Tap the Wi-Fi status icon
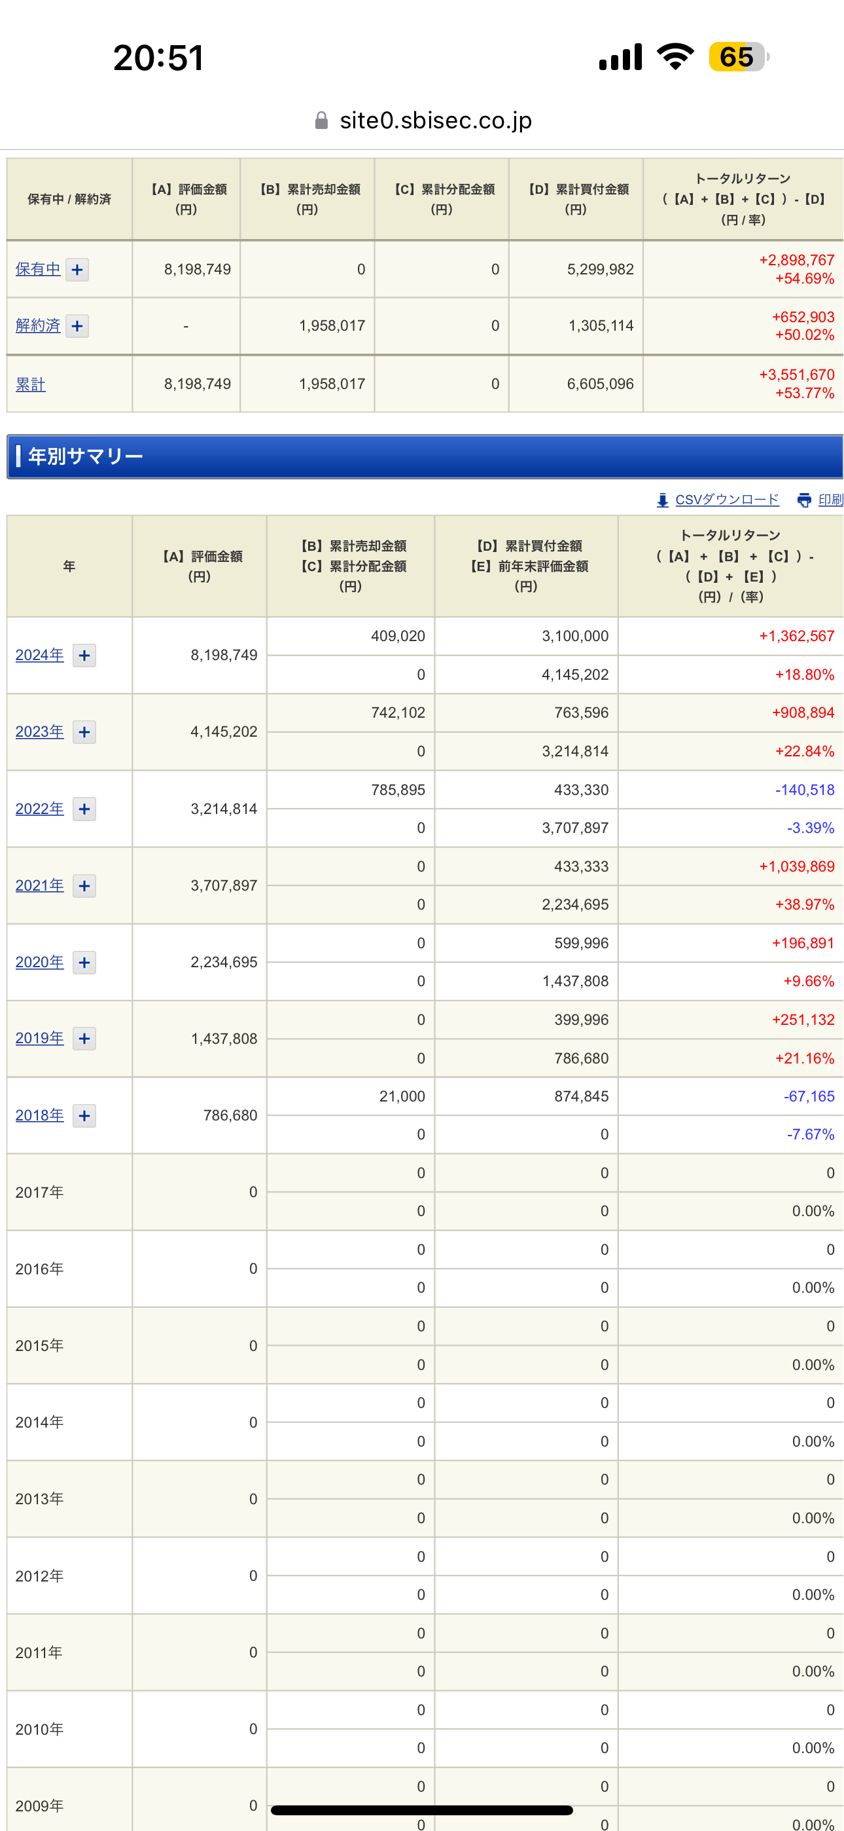Image resolution: width=844 pixels, height=1831 pixels. click(x=675, y=56)
